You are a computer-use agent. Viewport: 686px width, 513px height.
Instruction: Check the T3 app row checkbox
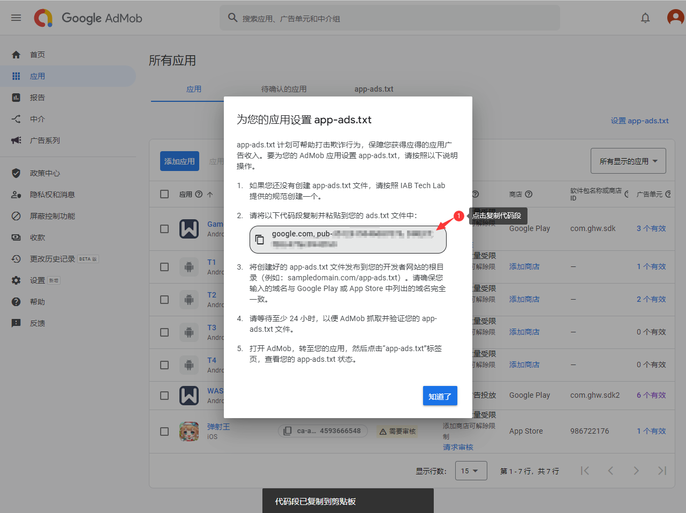164,332
